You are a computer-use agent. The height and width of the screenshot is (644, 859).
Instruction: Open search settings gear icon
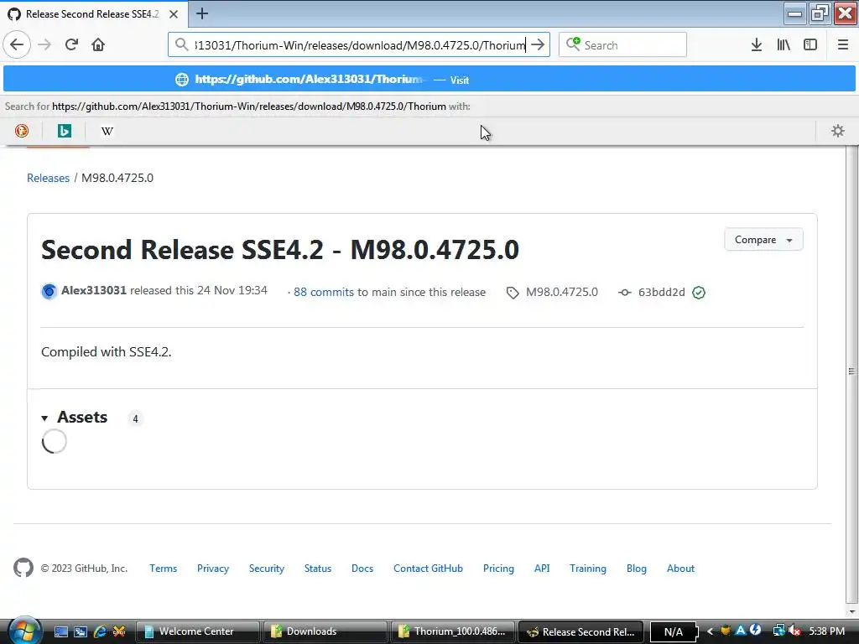click(x=838, y=130)
